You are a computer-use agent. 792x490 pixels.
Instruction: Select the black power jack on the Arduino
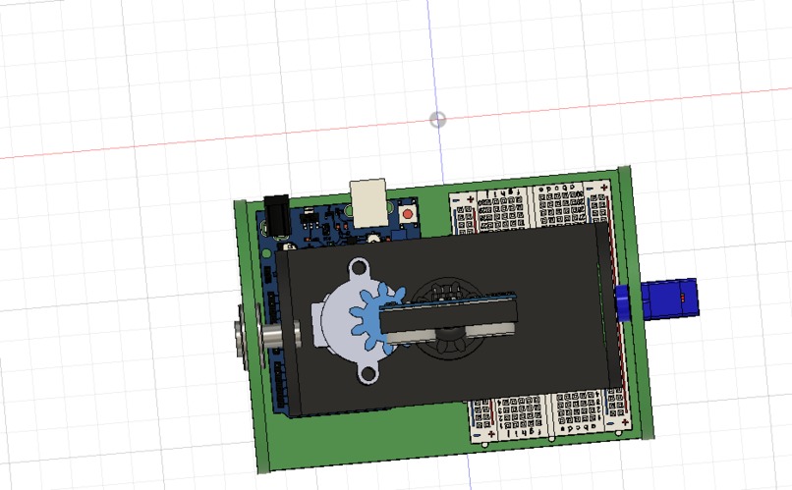pos(277,215)
